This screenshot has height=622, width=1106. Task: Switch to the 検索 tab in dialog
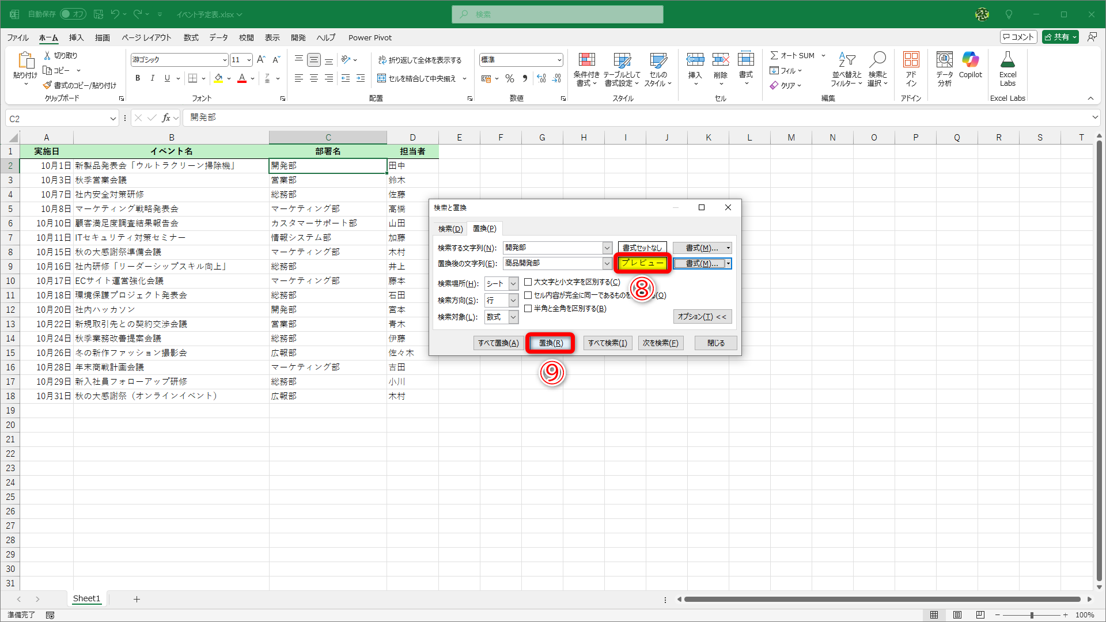[x=450, y=229]
